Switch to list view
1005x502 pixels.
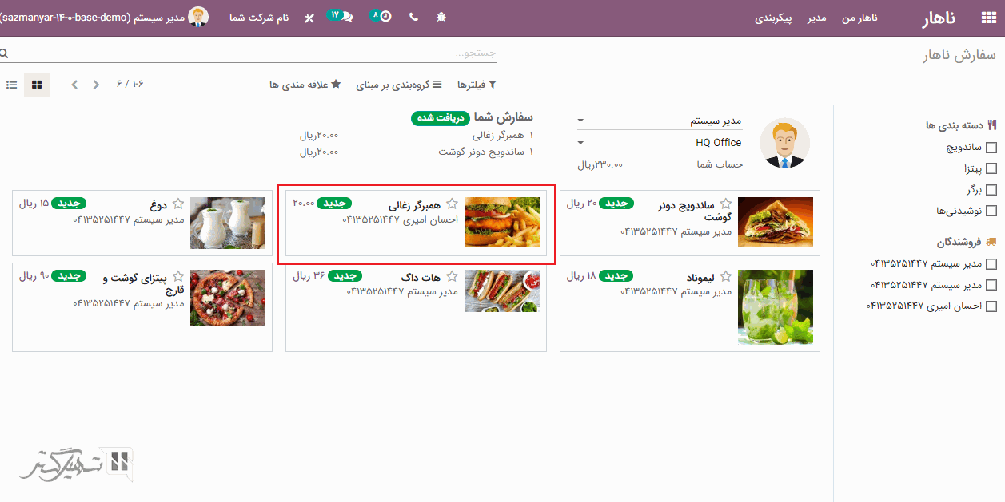click(x=11, y=85)
